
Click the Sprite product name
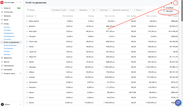(x=31, y=62)
